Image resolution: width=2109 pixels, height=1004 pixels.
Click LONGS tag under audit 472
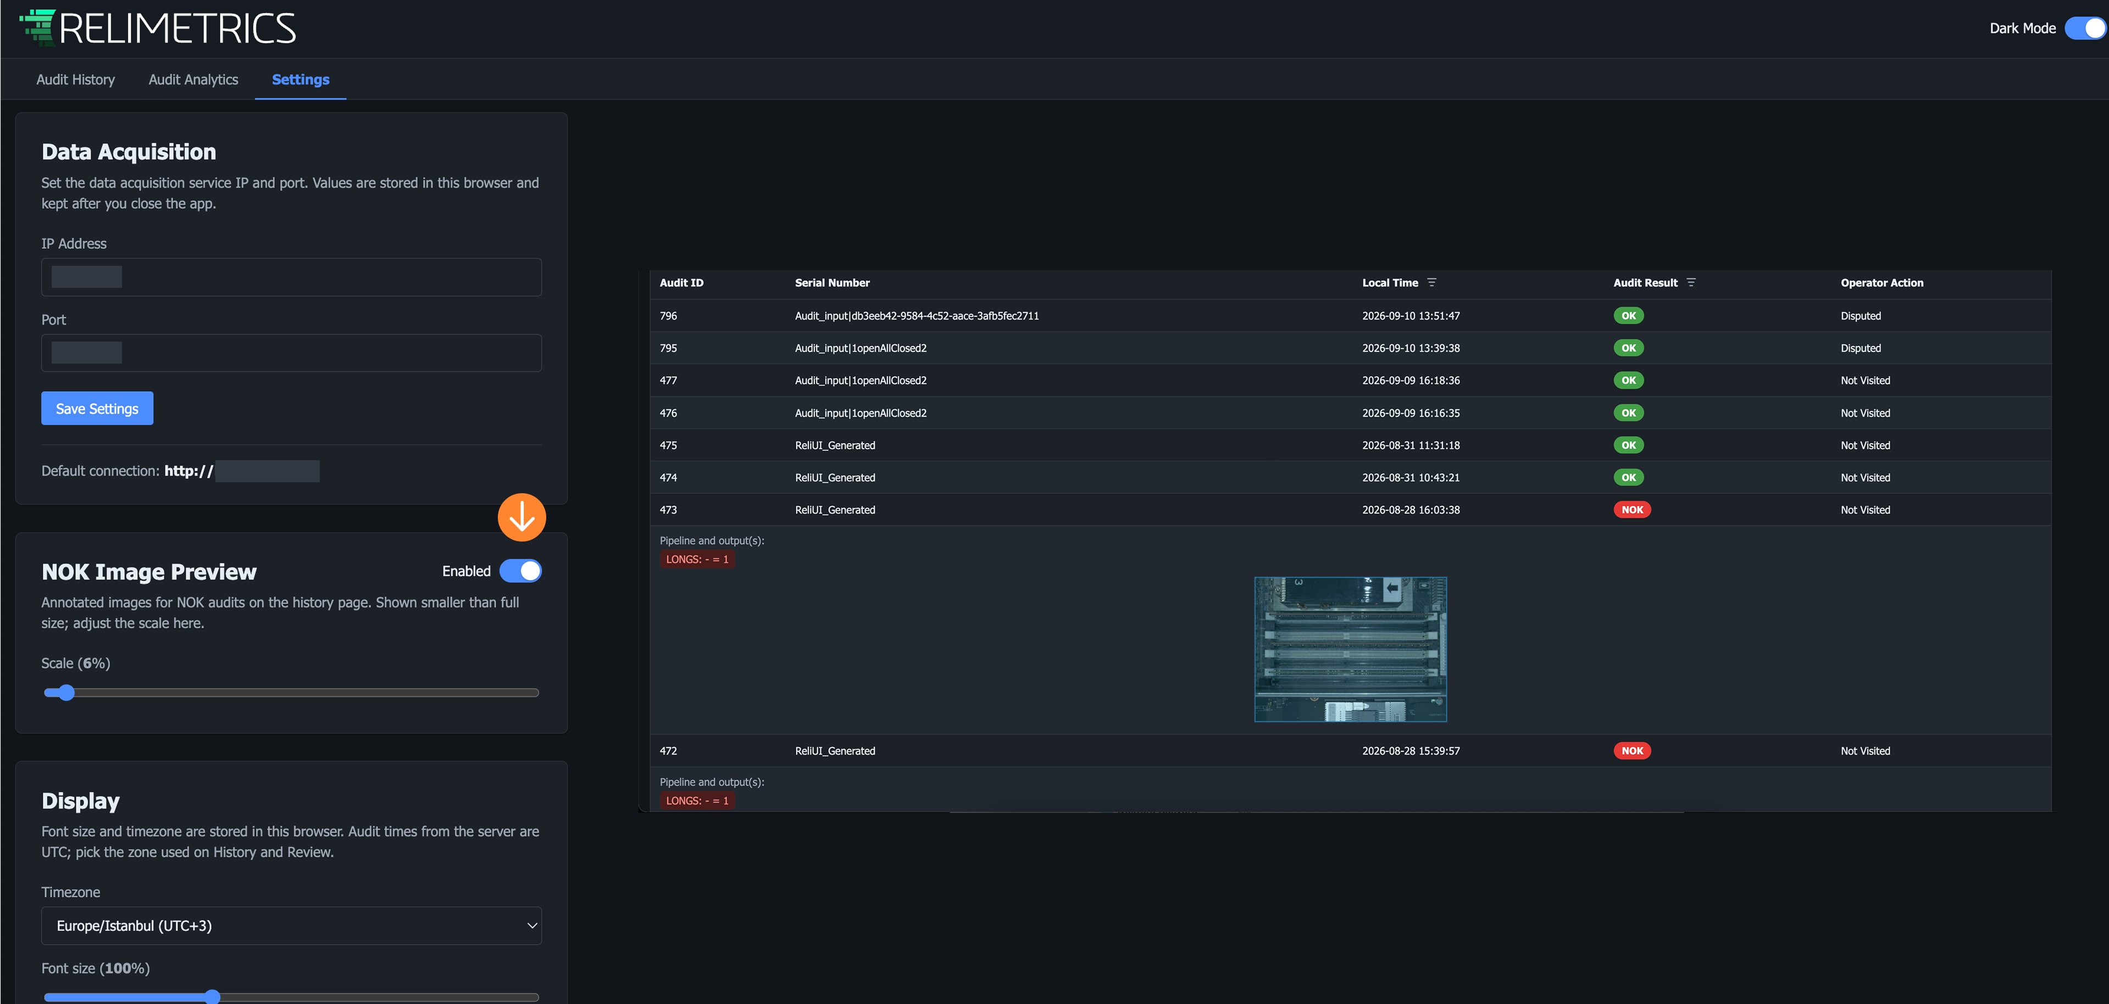coord(697,801)
